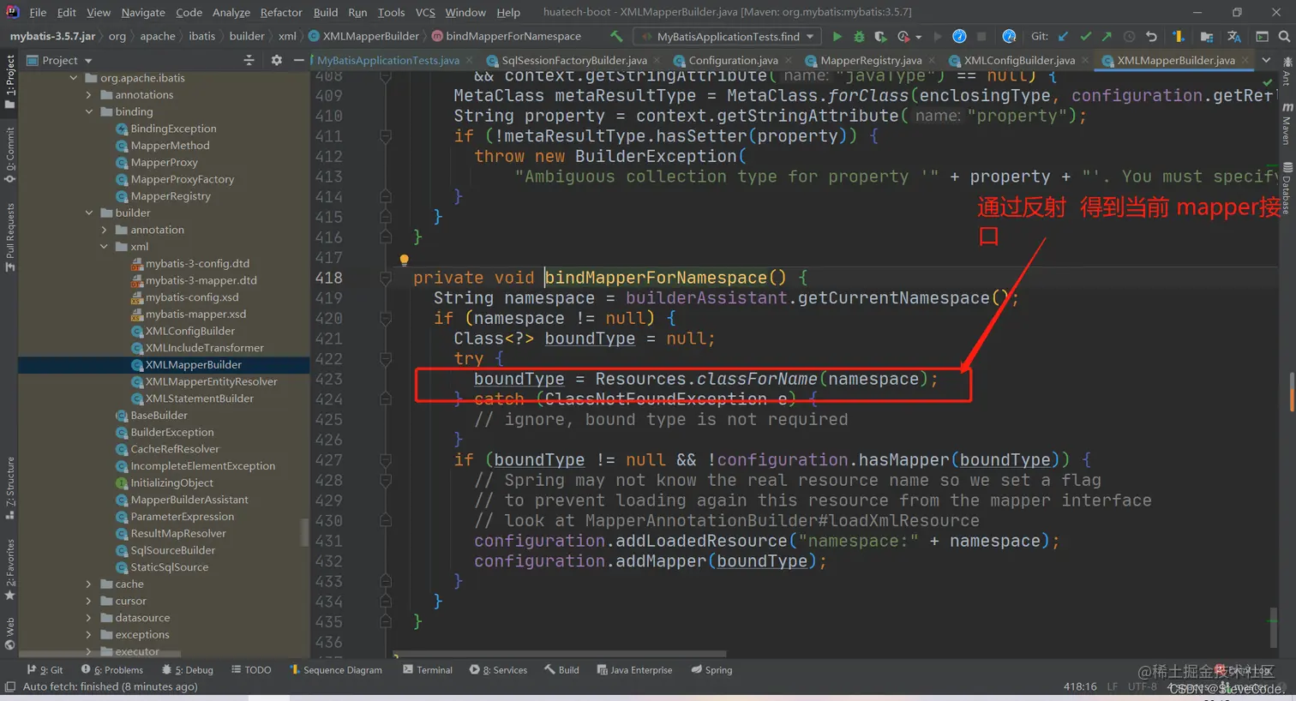Open the Database tool window on right strip

click(1287, 187)
